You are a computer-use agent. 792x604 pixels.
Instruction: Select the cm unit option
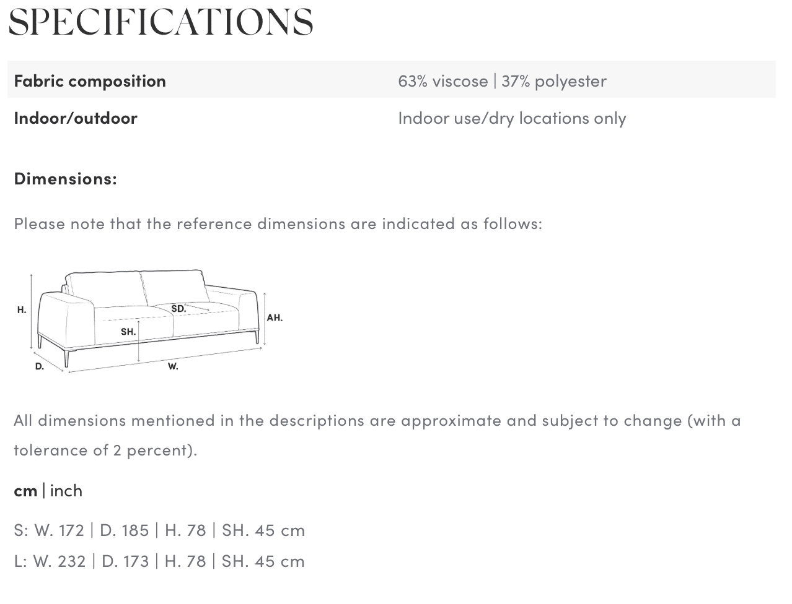coord(25,491)
